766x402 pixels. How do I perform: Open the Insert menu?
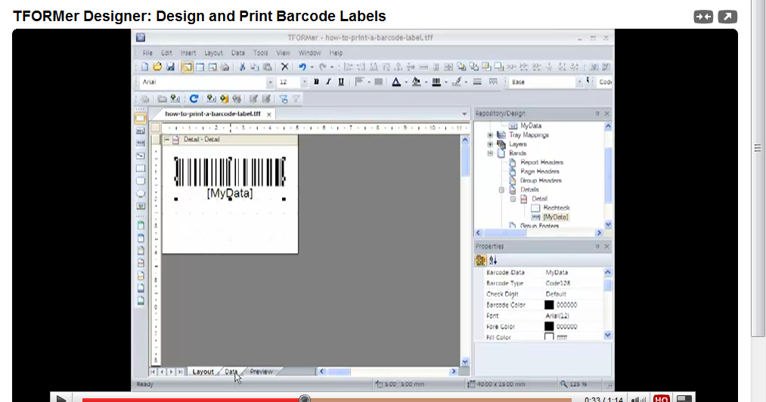188,53
